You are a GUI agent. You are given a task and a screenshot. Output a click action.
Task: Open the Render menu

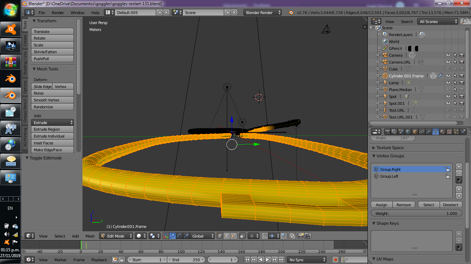[58, 12]
